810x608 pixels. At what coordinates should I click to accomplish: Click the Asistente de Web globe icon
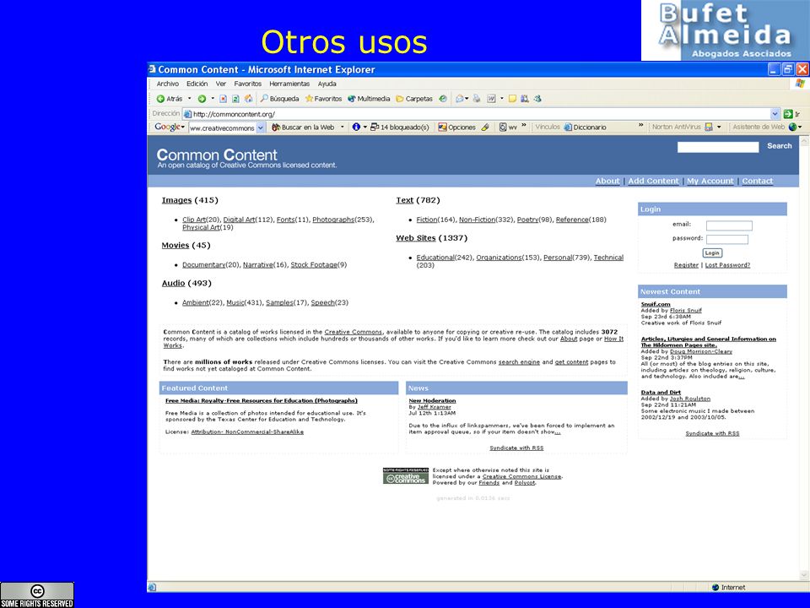click(x=793, y=128)
